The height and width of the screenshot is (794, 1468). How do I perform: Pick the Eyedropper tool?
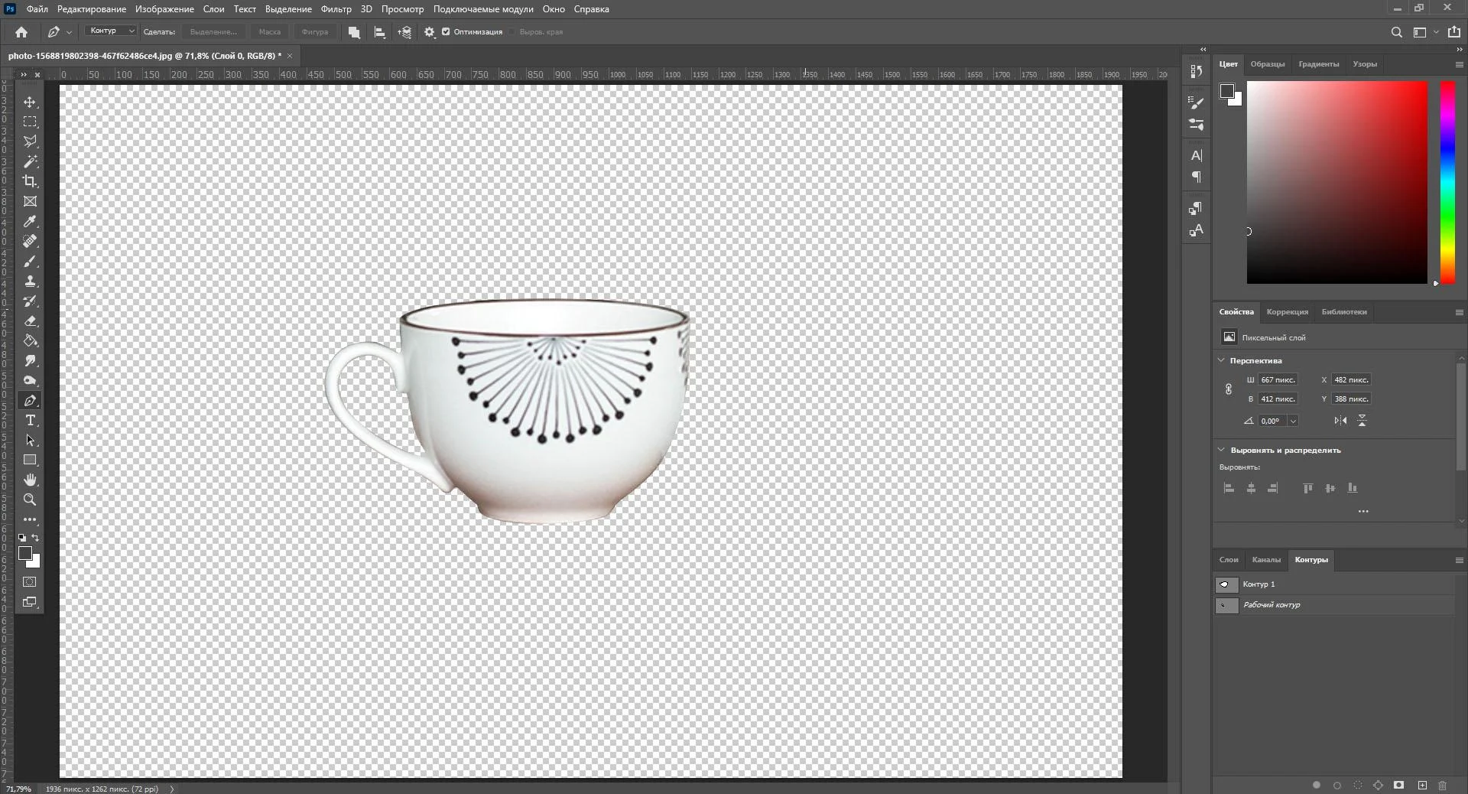(30, 221)
